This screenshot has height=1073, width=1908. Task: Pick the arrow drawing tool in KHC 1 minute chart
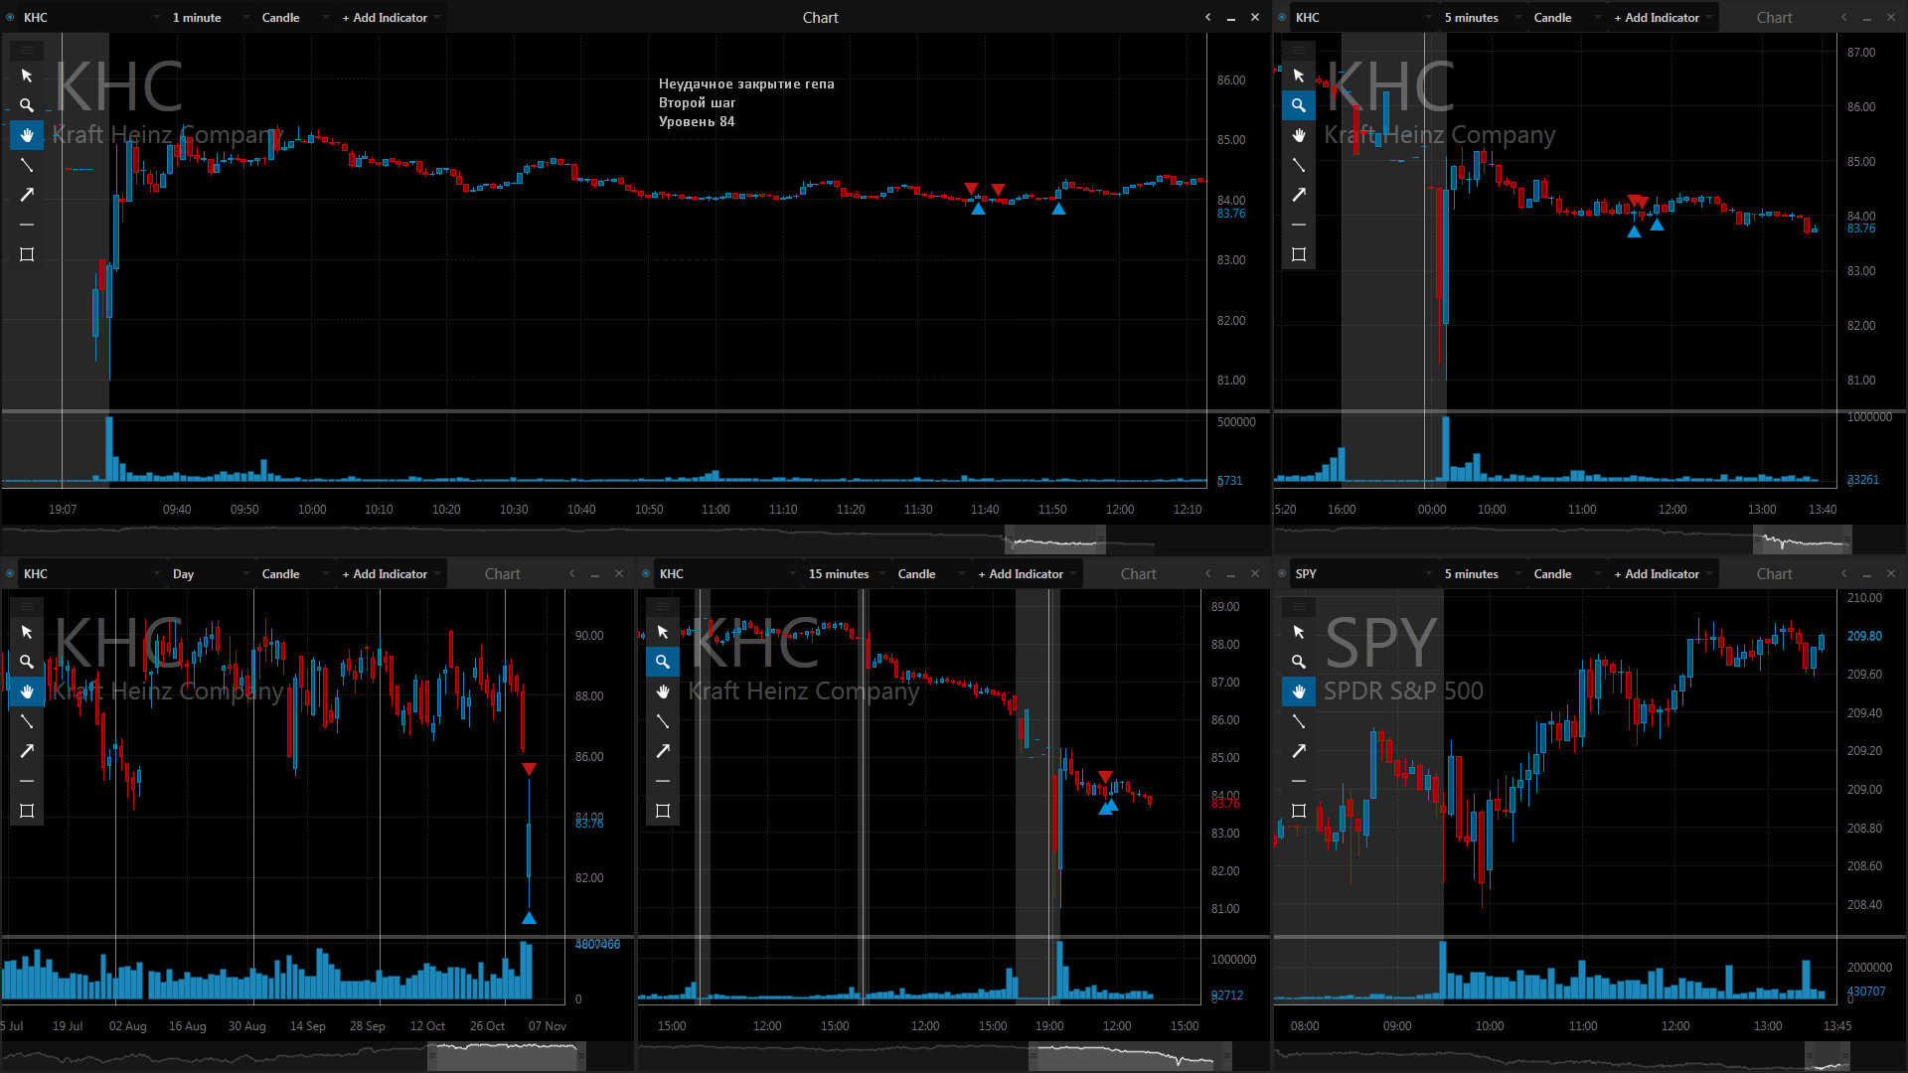click(x=27, y=195)
